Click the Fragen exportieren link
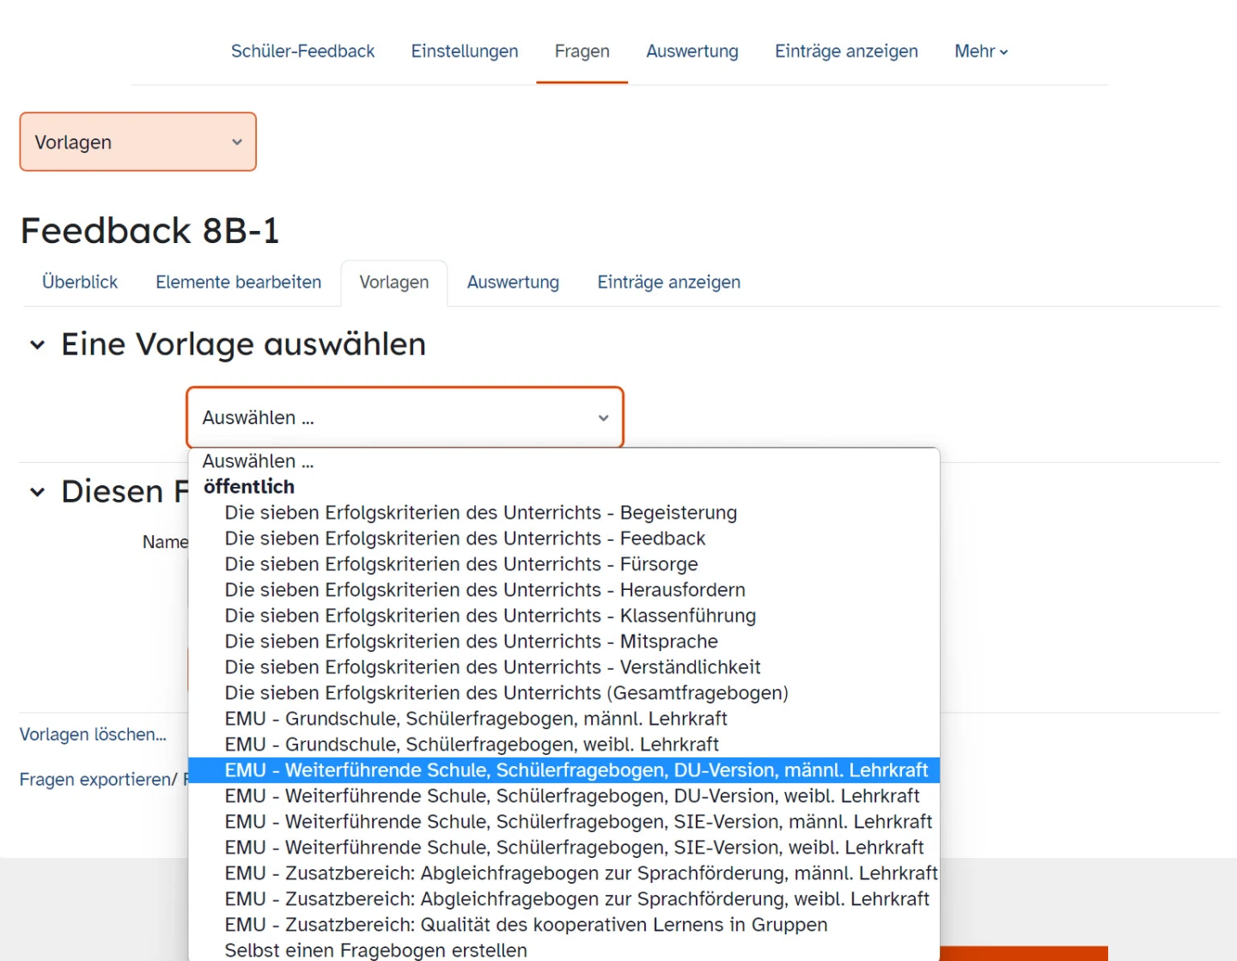 click(98, 779)
